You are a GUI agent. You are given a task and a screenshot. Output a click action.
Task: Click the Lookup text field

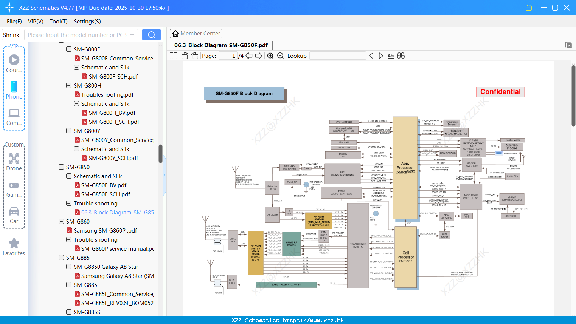click(337, 56)
